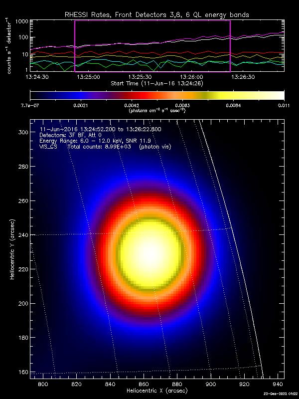The image size is (299, 399).
Task: Click the left edge of magenta time interval box
Action: (75, 46)
